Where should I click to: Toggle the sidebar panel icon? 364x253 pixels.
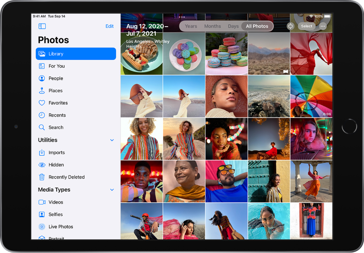42,26
